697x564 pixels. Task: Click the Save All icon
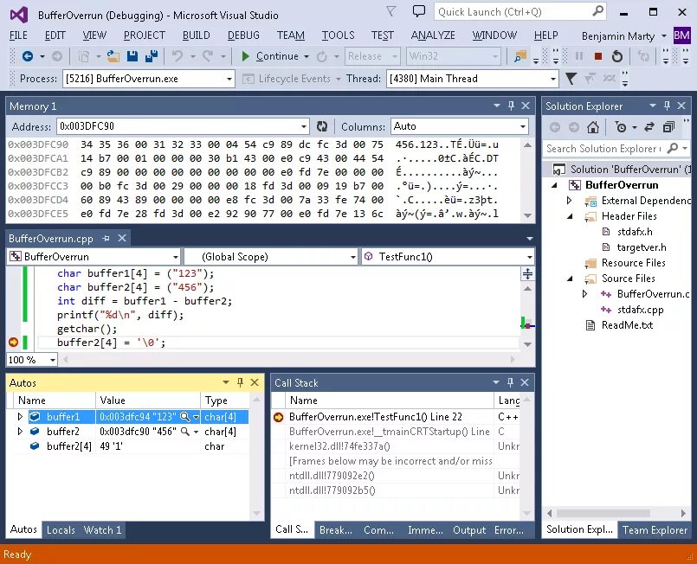pos(152,56)
